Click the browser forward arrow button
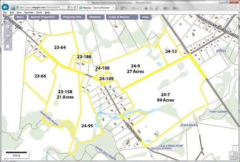 (x=12, y=7)
